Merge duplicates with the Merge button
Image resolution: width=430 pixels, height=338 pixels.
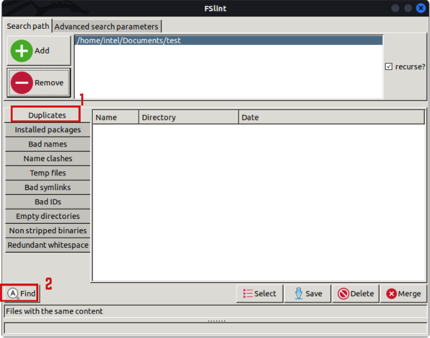click(403, 294)
